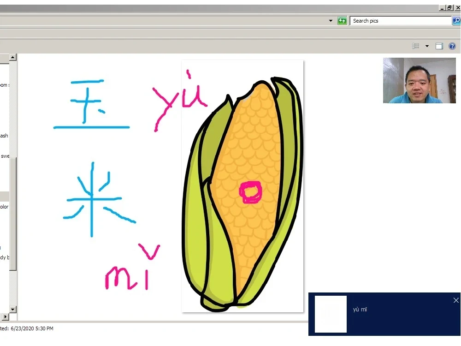Click the left pane scroll-up arrow
The width and height of the screenshot is (461, 346).
pyautogui.click(x=12, y=57)
